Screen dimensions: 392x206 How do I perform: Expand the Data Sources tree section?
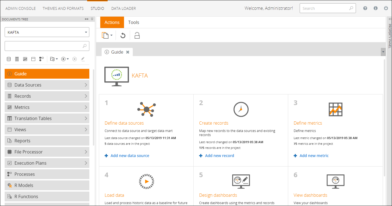pyautogui.click(x=86, y=85)
